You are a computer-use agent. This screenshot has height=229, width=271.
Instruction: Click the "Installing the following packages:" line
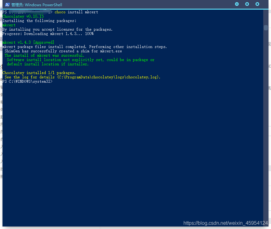[x=39, y=21]
